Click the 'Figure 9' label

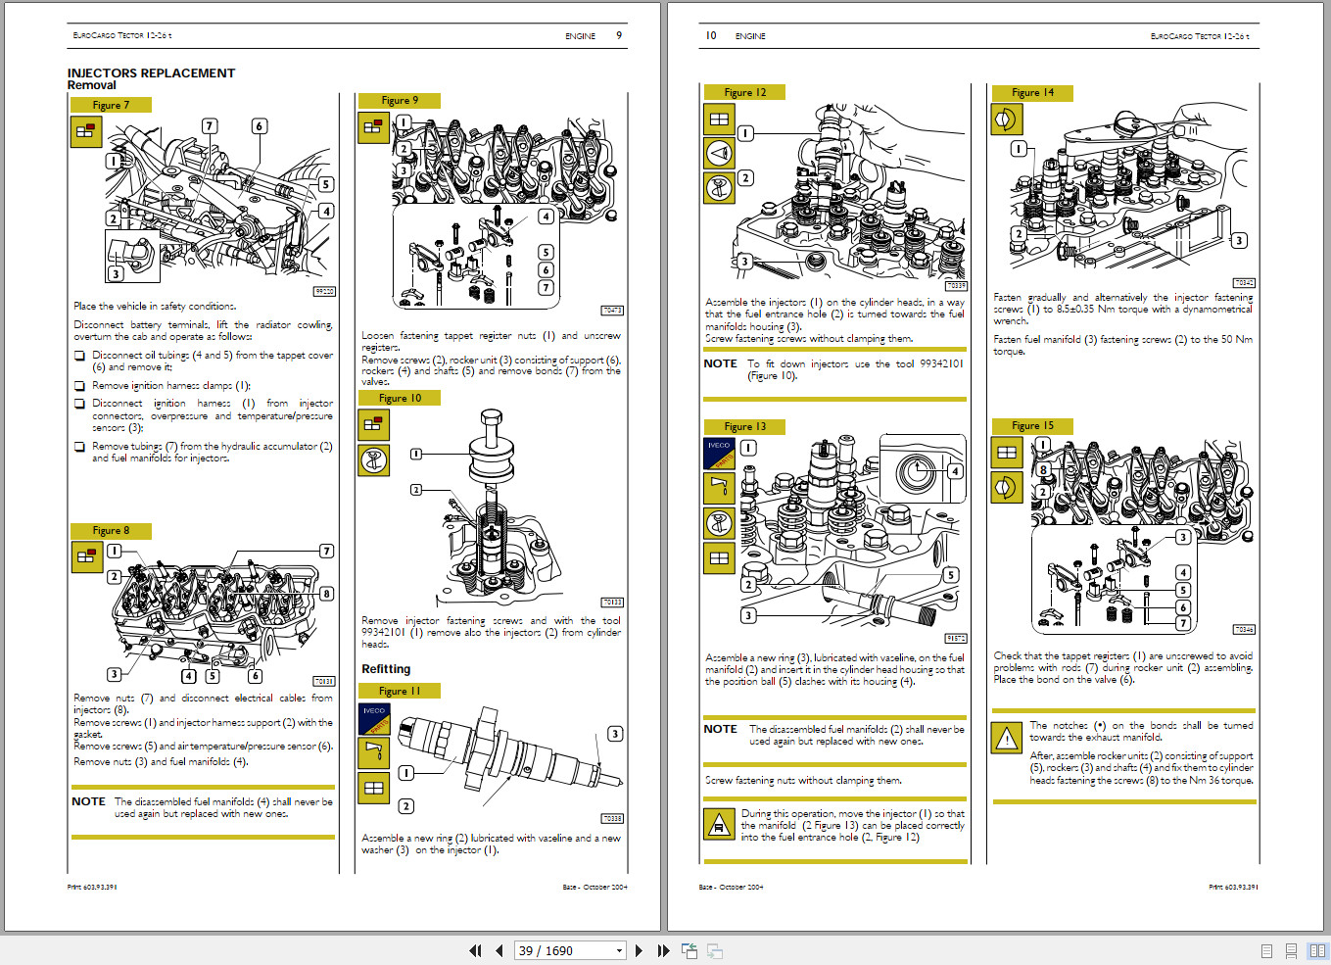tap(400, 100)
